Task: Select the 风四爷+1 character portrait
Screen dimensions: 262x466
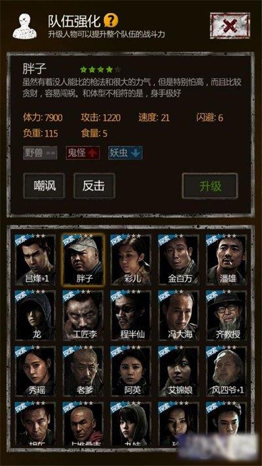Action: (x=227, y=370)
